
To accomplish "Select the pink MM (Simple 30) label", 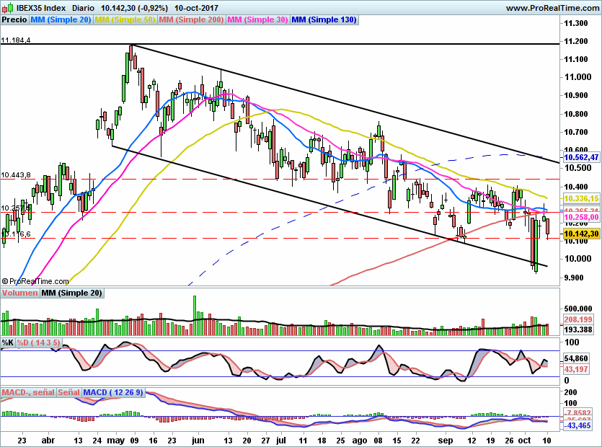I will (257, 19).
